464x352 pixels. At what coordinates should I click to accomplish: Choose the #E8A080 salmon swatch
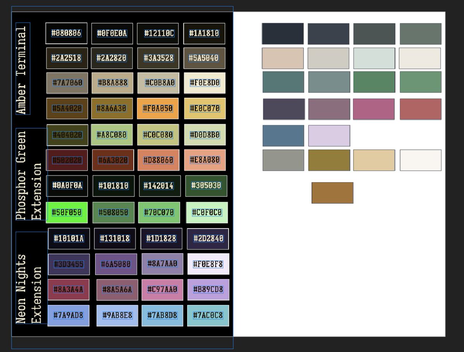tap(205, 160)
